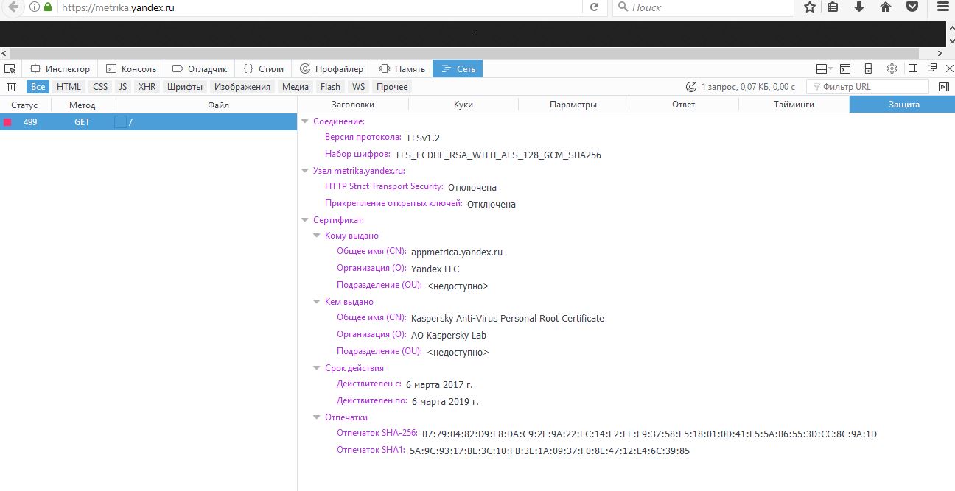Go to the home page icon
This screenshot has height=491, width=955.
[x=886, y=7]
